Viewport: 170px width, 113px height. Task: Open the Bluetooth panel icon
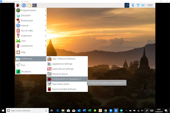(133, 5)
